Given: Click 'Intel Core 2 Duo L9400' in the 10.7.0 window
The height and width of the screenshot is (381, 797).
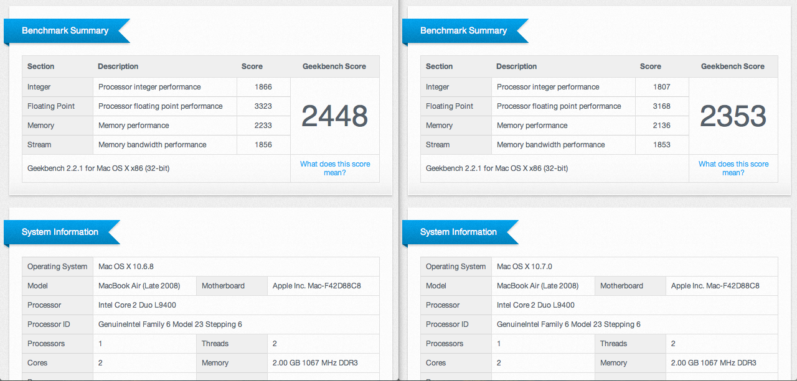Looking at the screenshot, I should point(536,305).
